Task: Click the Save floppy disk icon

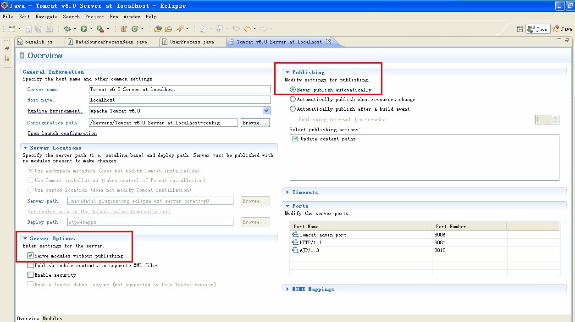Action: click(28, 29)
